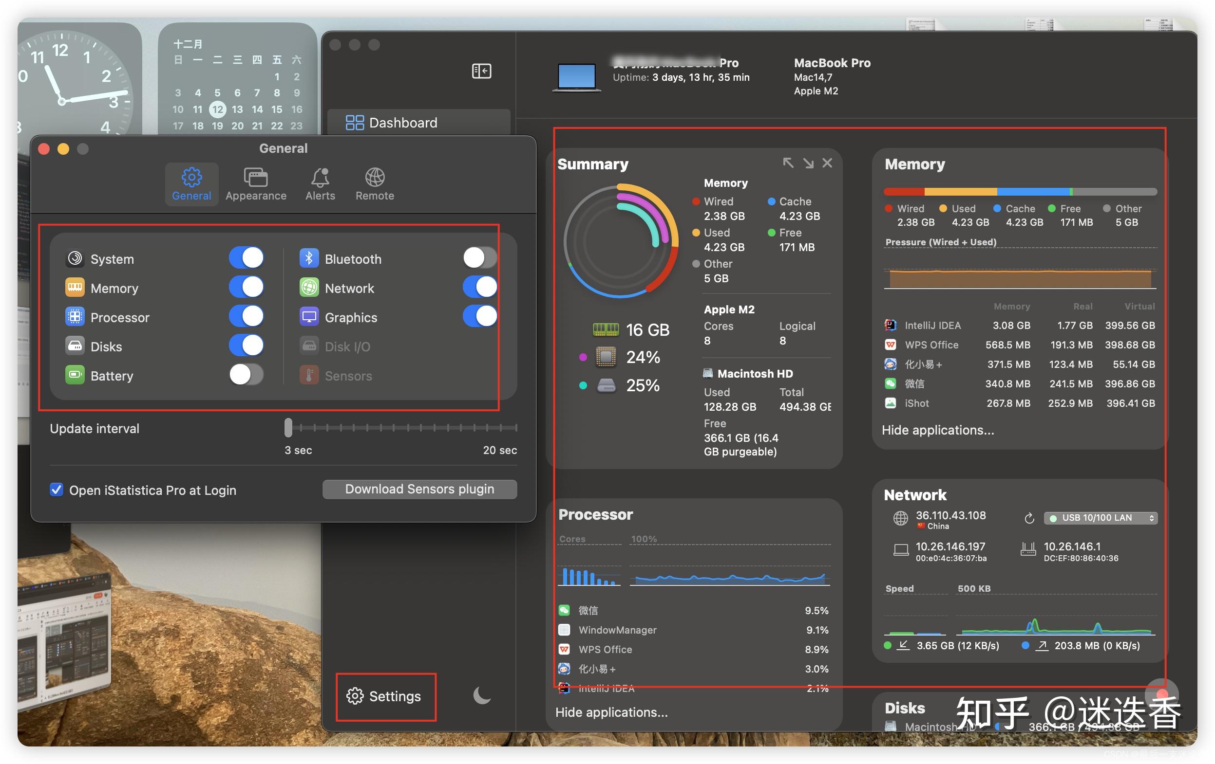This screenshot has height=764, width=1215.
Task: Click the WeChat icon in Processor applications list
Action: [x=564, y=610]
